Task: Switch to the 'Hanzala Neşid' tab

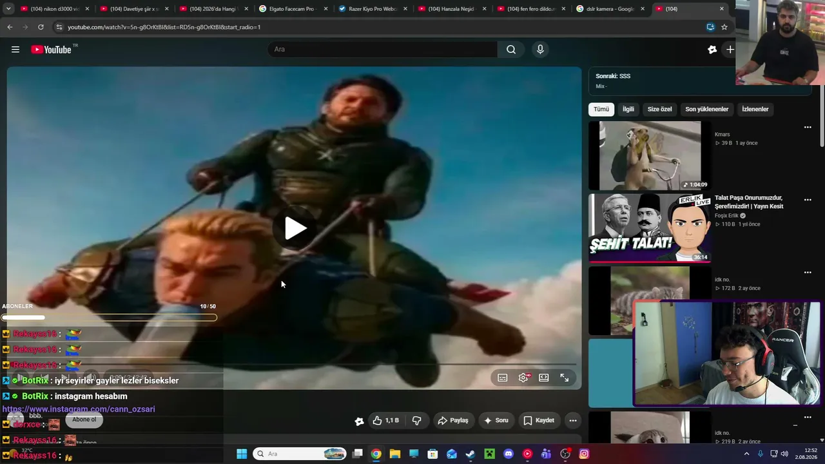Action: click(x=452, y=9)
